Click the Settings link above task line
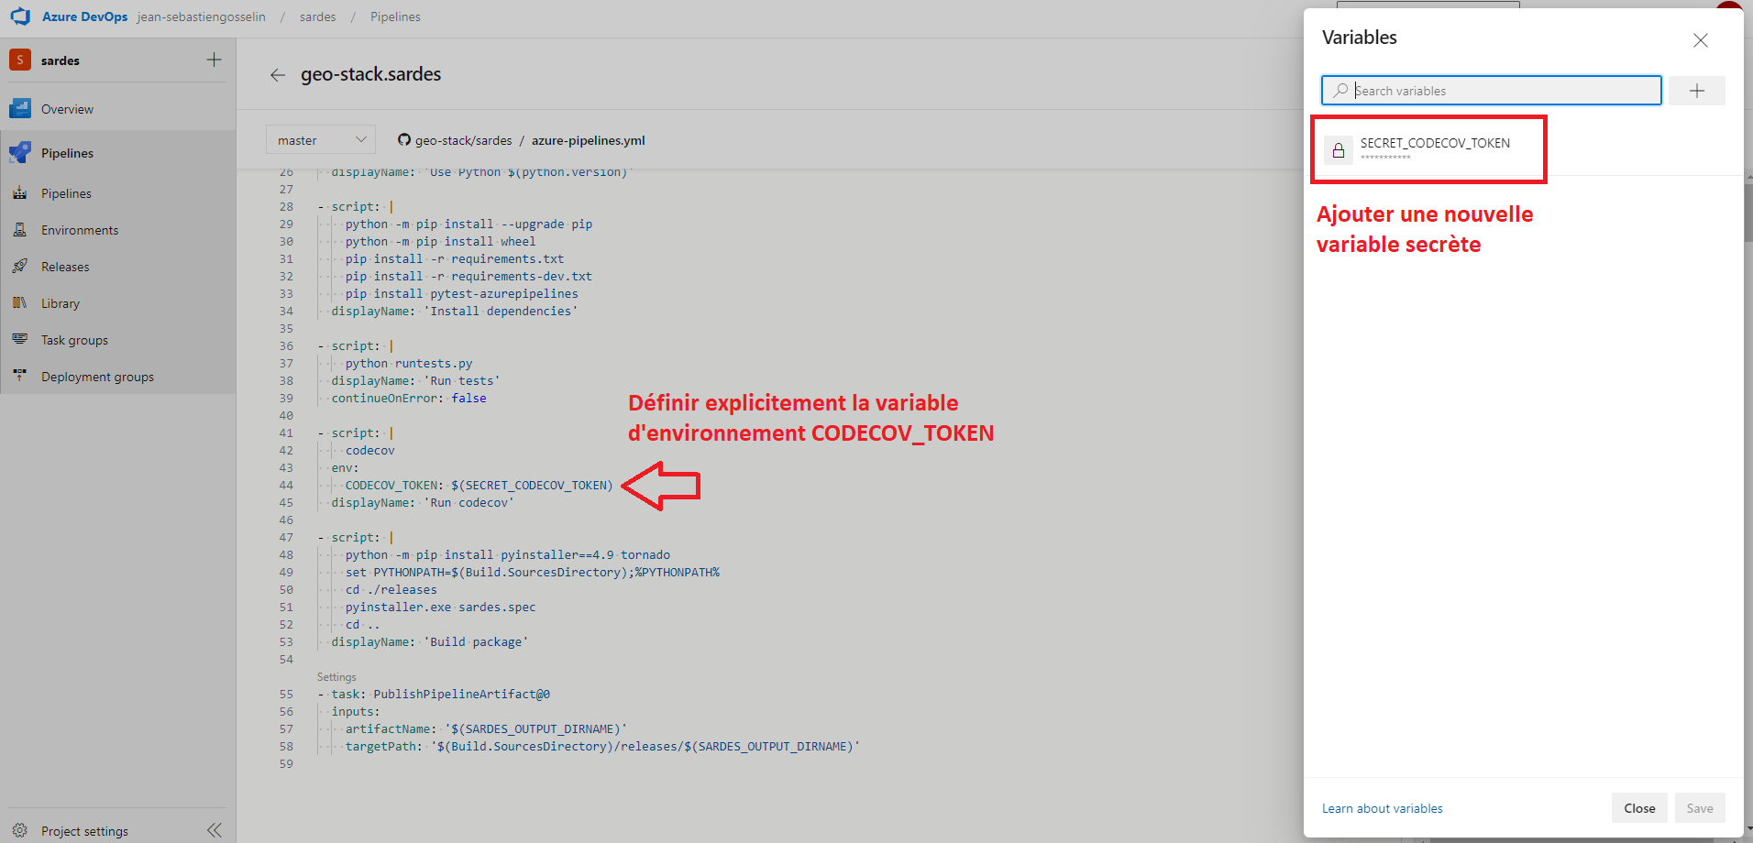The height and width of the screenshot is (843, 1753). [336, 677]
